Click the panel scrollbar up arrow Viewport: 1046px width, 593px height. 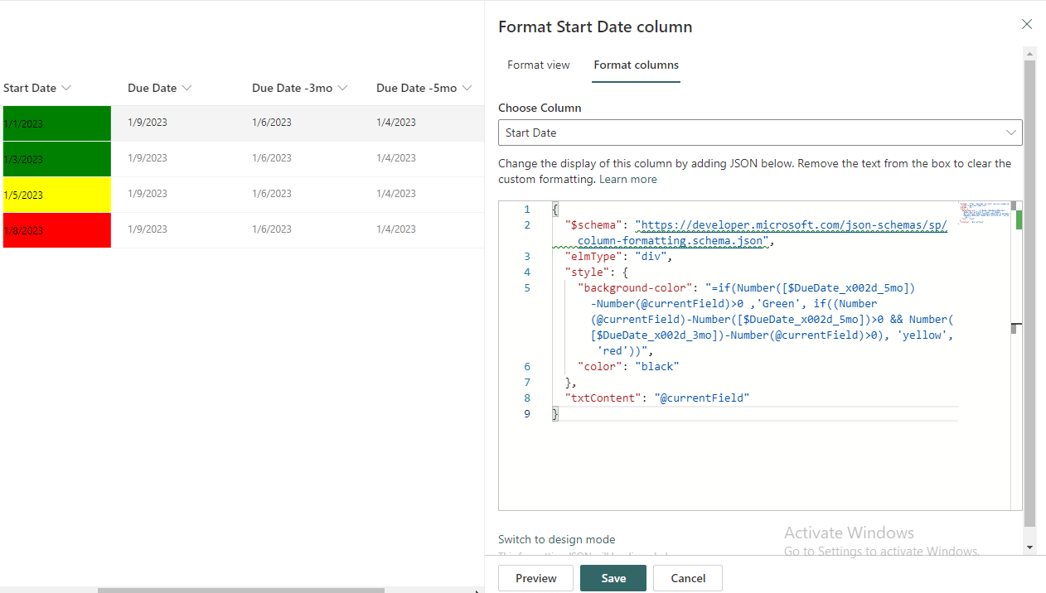1029,53
